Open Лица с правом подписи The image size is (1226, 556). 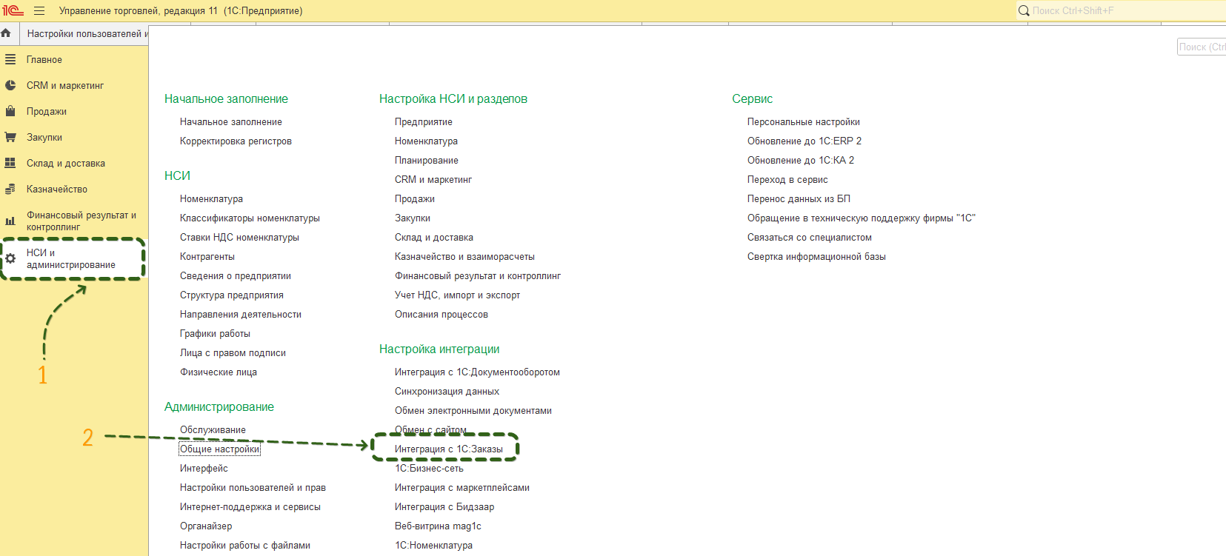[x=233, y=352]
